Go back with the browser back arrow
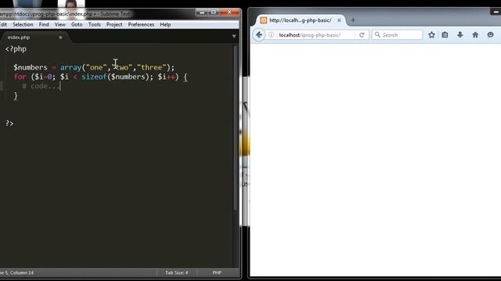Viewport: 501px width, 281px height. pyautogui.click(x=259, y=34)
